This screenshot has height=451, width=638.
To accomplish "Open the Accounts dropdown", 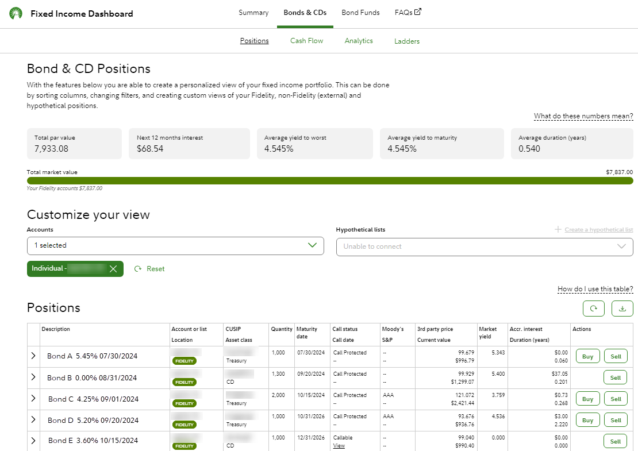I will [175, 246].
